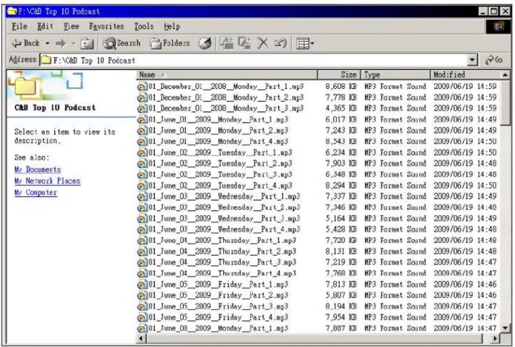
Task: Sort files by Type column header
Action: click(395, 75)
